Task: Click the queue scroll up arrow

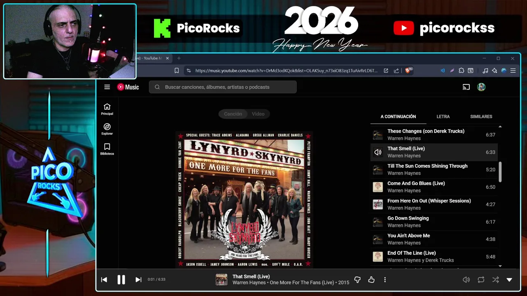Action: pyautogui.click(x=500, y=127)
